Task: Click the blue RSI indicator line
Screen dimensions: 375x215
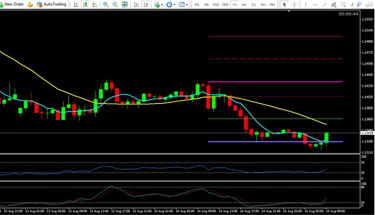Action: (162, 168)
